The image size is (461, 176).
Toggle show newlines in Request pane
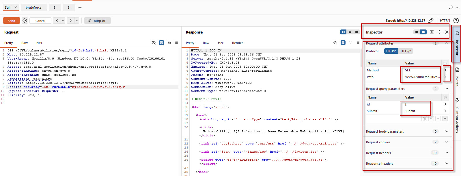click(169, 42)
